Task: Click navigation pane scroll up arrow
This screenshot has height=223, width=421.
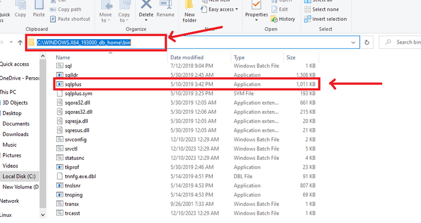Action: tap(43, 56)
